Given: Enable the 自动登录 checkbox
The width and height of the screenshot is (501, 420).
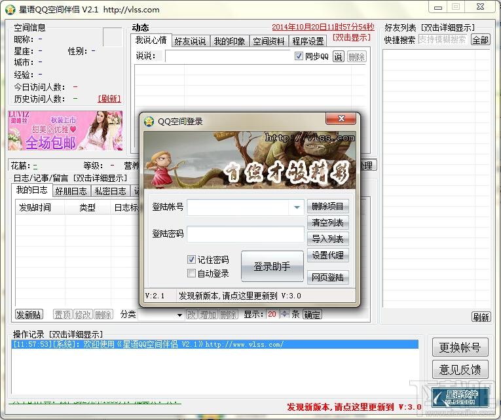Looking at the screenshot, I should [x=192, y=273].
